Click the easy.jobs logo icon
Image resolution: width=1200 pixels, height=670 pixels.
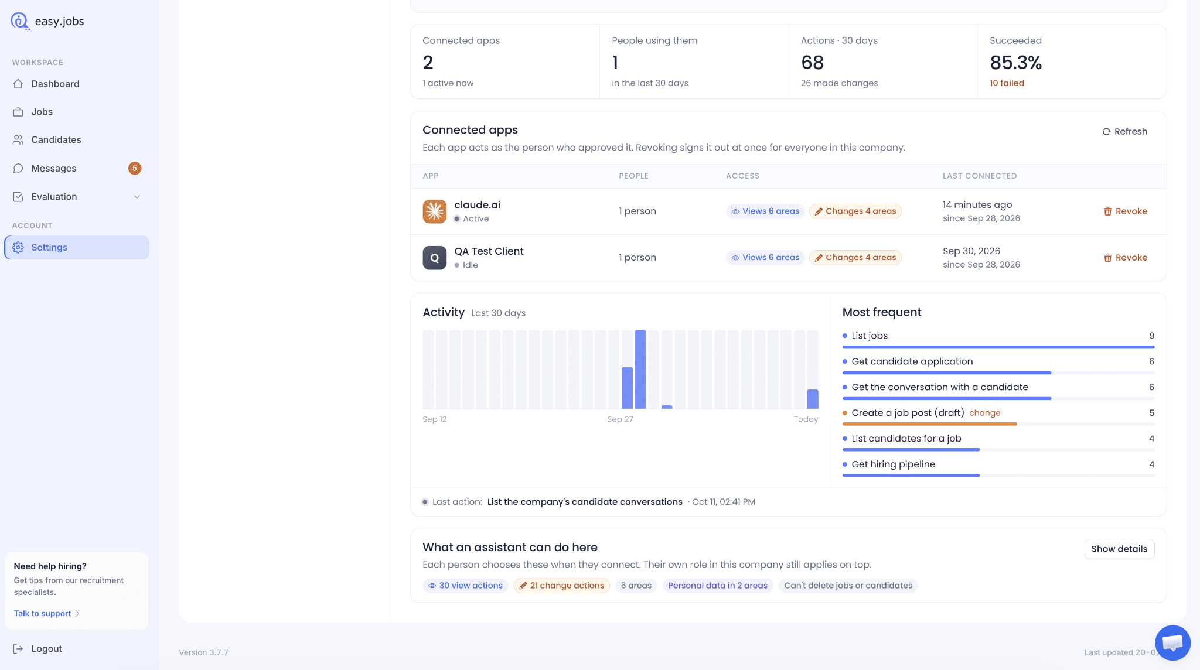click(20, 22)
